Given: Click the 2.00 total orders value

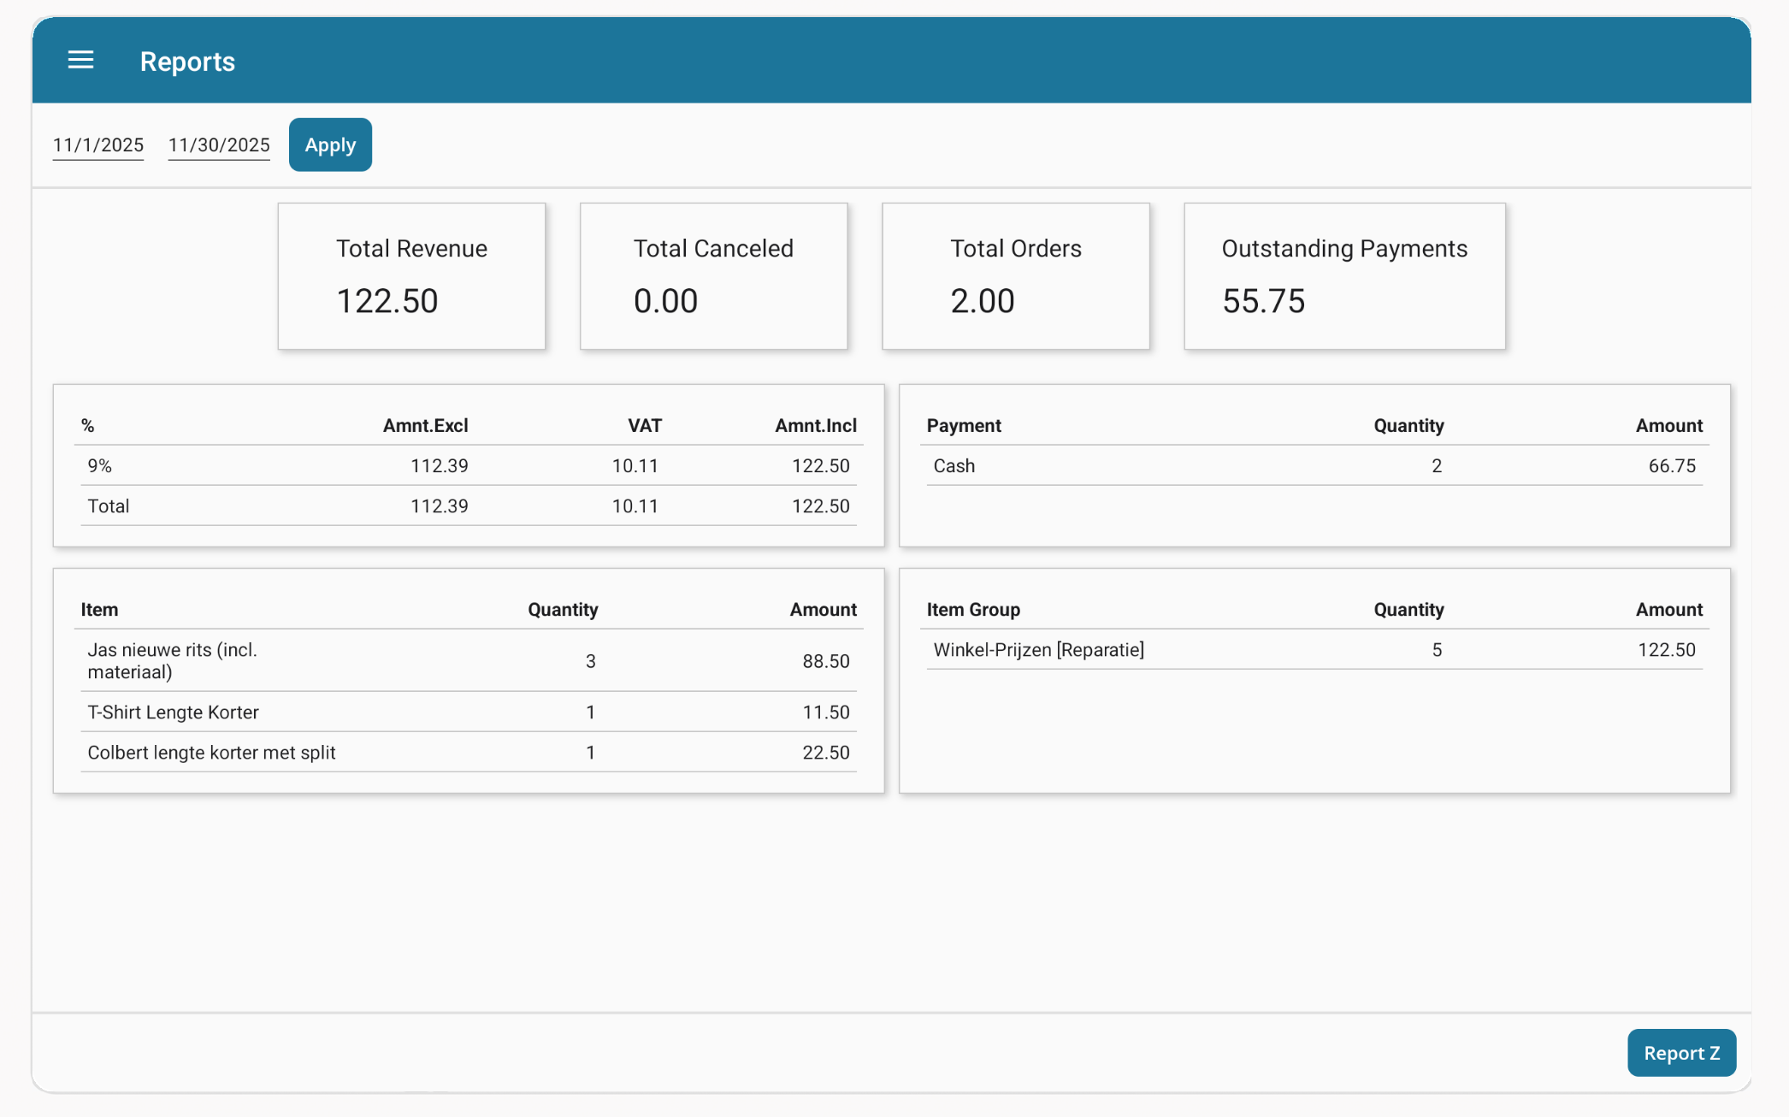Looking at the screenshot, I should pos(982,301).
